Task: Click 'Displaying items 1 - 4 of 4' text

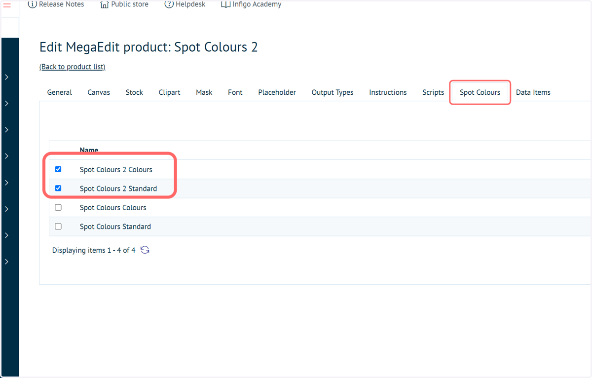Action: 94,250
